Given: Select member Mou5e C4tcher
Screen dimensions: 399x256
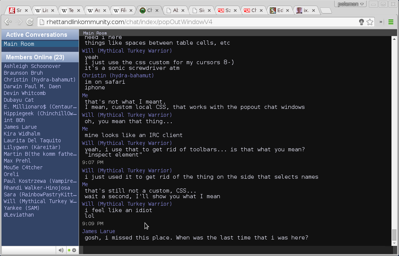Looking at the screenshot, I should tap(23, 168).
